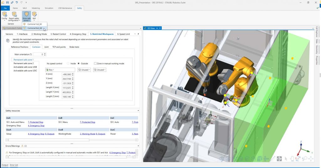Click the Length Z (mm) stepper arrows
321x168 pixels.
(x=73, y=96)
